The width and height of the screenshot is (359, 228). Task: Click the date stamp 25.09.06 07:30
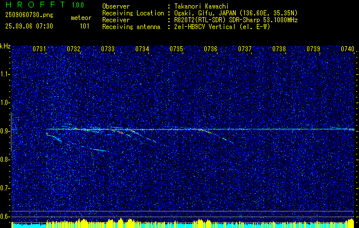29,26
